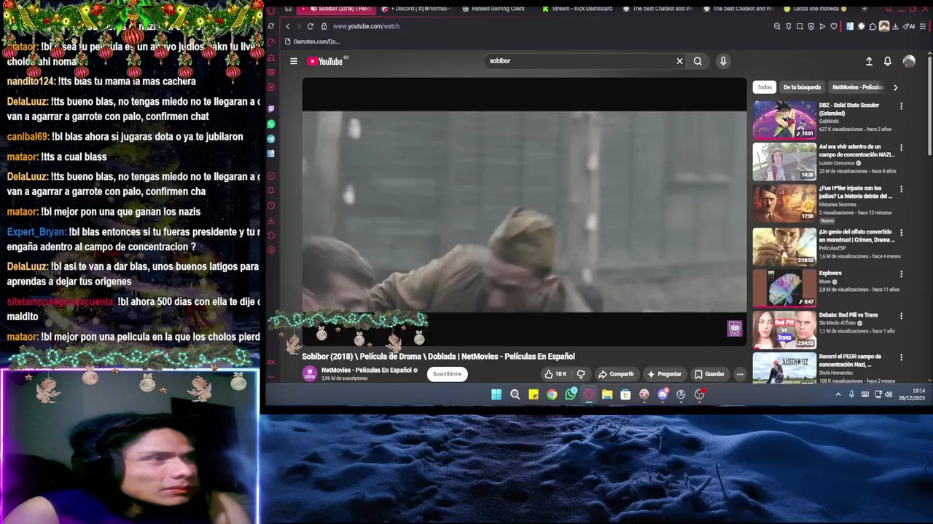Open more actions ellipsis beside Guardar

[x=740, y=374]
